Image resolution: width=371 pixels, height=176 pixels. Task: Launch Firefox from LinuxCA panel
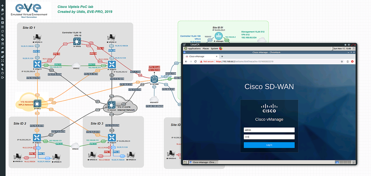point(221,48)
